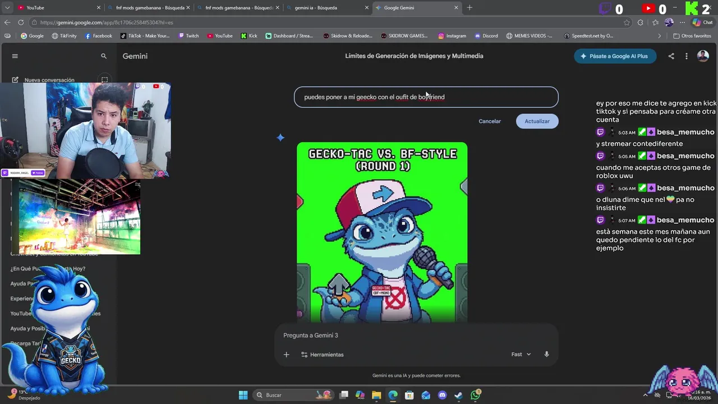Click Pásate a Google AI Plus
The width and height of the screenshot is (718, 404).
coord(615,56)
